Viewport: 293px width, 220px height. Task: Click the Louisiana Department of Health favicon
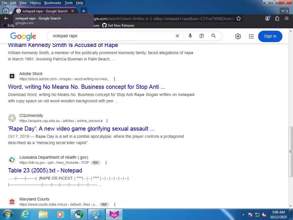pos(12,160)
